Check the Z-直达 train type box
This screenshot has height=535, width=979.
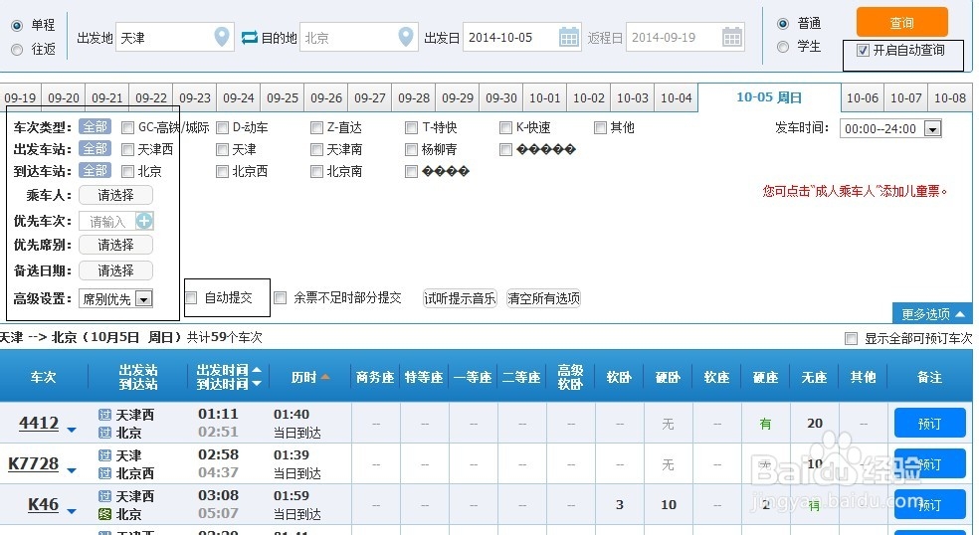(316, 128)
